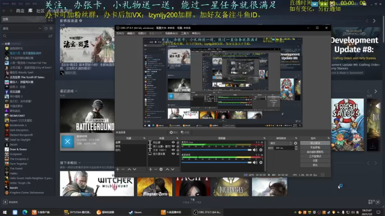Click the top streaming button in controls
Image resolution: width=385 pixels, height=216 pixels.
pyautogui.click(x=315, y=143)
